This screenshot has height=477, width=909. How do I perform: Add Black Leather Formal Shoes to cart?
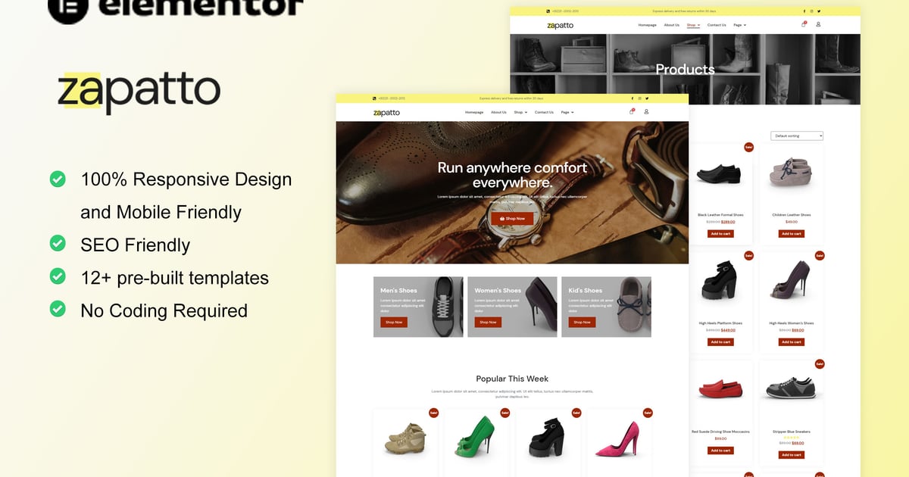720,233
